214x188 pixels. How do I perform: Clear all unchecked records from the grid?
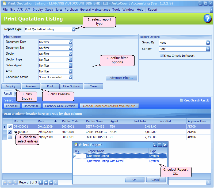[x=109, y=106]
